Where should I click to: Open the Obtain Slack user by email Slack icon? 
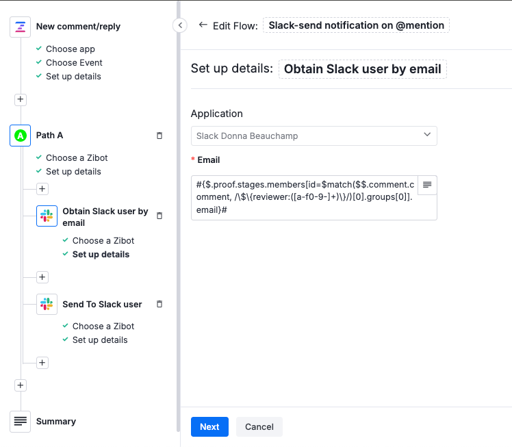(x=47, y=216)
